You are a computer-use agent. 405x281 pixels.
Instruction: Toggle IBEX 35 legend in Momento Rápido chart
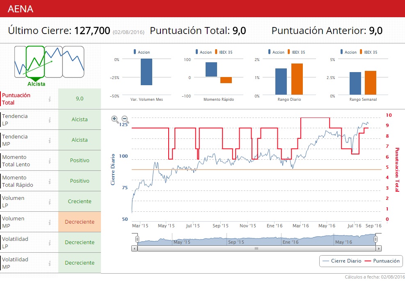pyautogui.click(x=224, y=52)
